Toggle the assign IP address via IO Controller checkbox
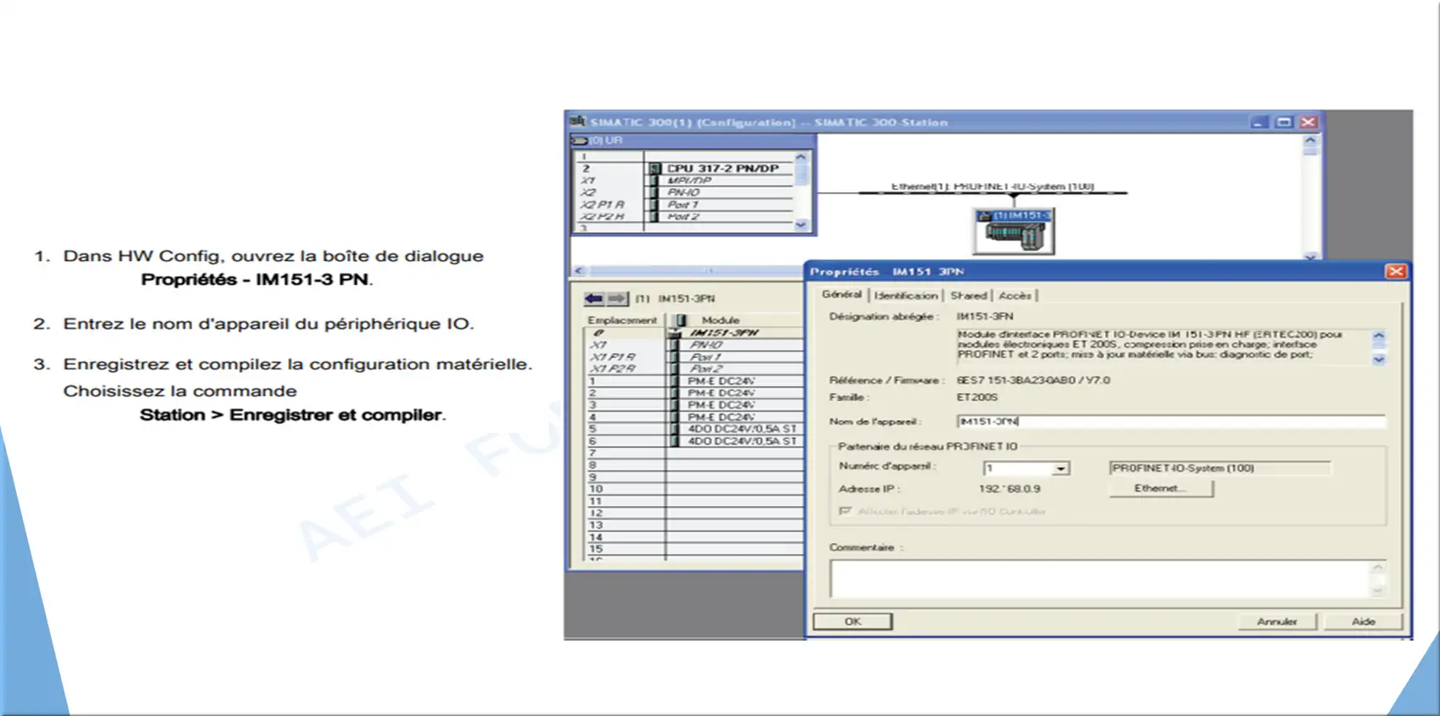This screenshot has width=1440, height=716. (845, 511)
